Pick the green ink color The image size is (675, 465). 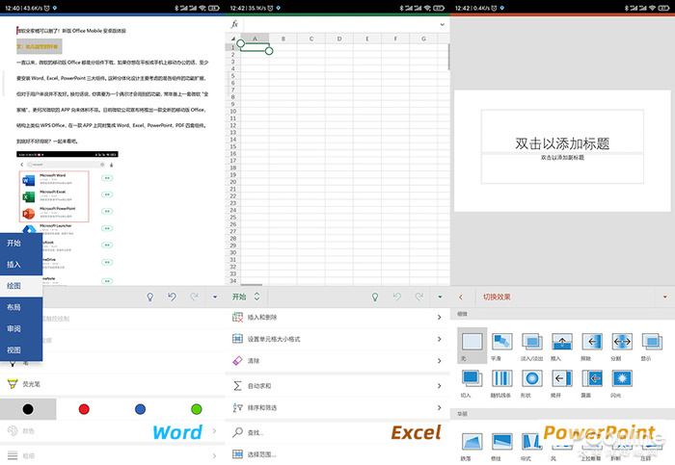[x=197, y=409]
